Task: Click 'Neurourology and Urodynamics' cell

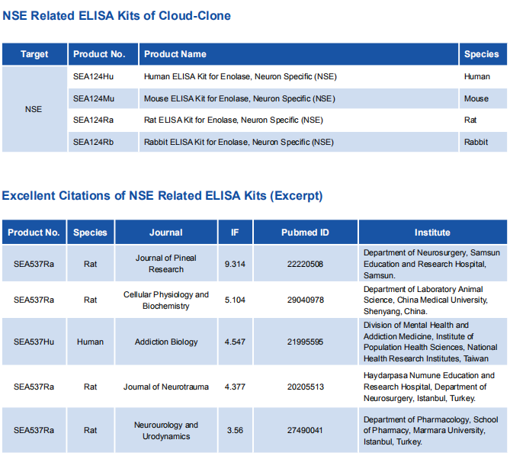Action: click(x=166, y=431)
